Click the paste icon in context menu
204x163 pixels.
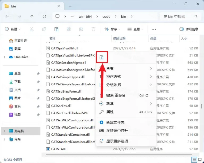tap(101, 57)
